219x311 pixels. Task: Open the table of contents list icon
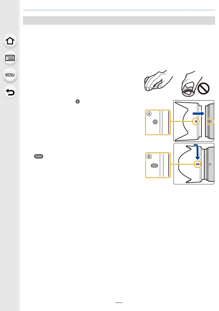click(x=10, y=58)
